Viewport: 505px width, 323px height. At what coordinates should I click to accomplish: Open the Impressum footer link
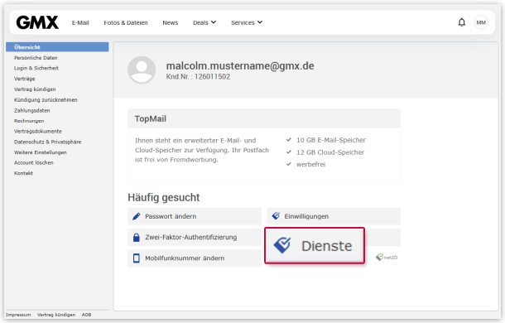(x=18, y=315)
